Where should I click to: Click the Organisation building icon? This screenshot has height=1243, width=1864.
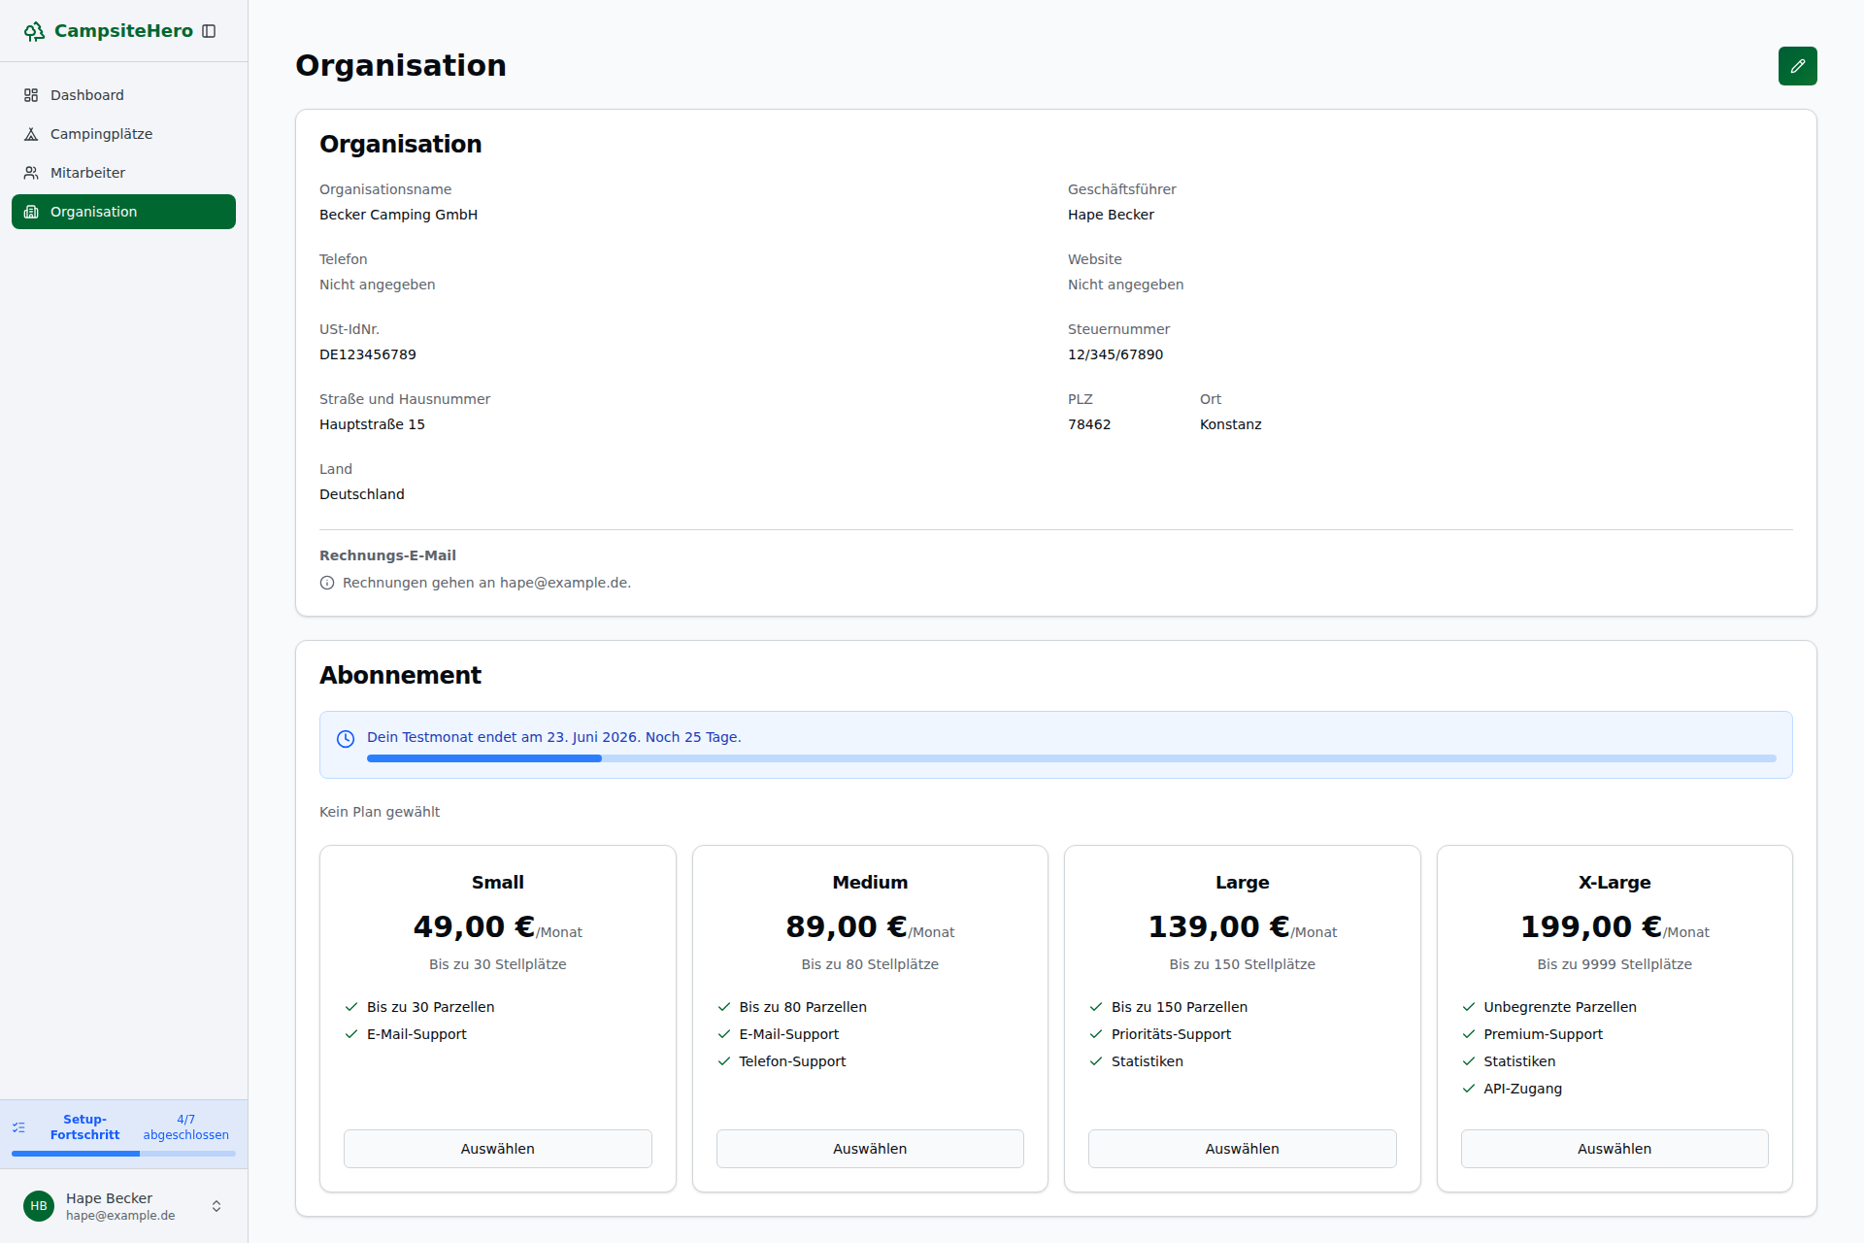pyautogui.click(x=31, y=212)
